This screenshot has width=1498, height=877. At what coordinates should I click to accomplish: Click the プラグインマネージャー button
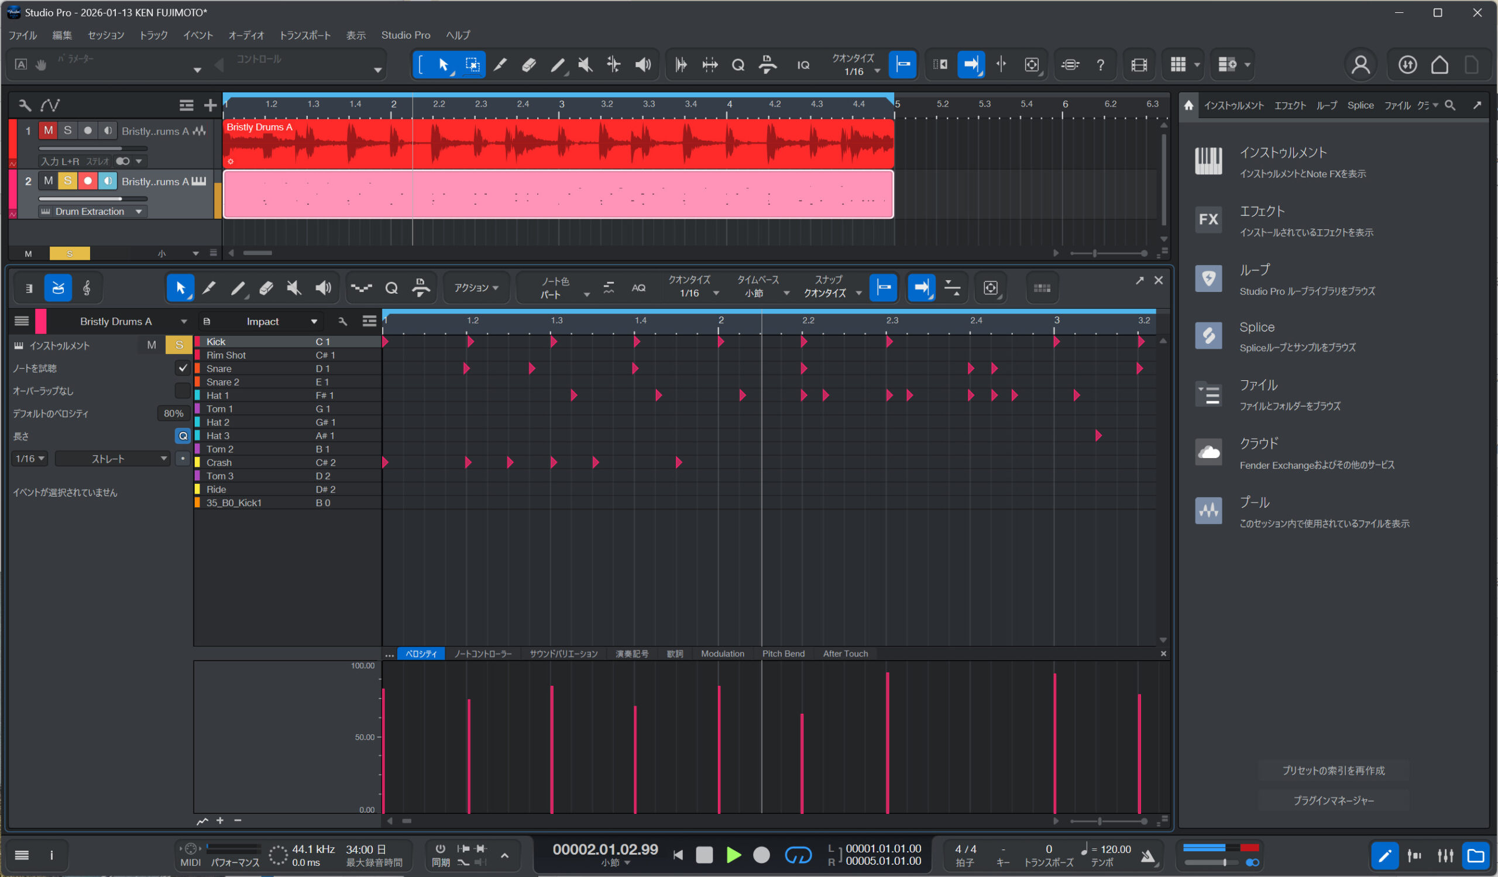click(1334, 800)
